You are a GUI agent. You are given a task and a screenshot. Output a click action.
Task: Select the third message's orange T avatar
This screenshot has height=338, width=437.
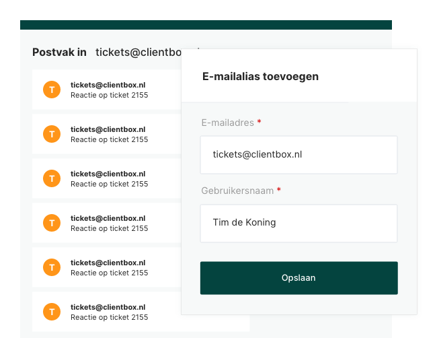click(x=52, y=178)
